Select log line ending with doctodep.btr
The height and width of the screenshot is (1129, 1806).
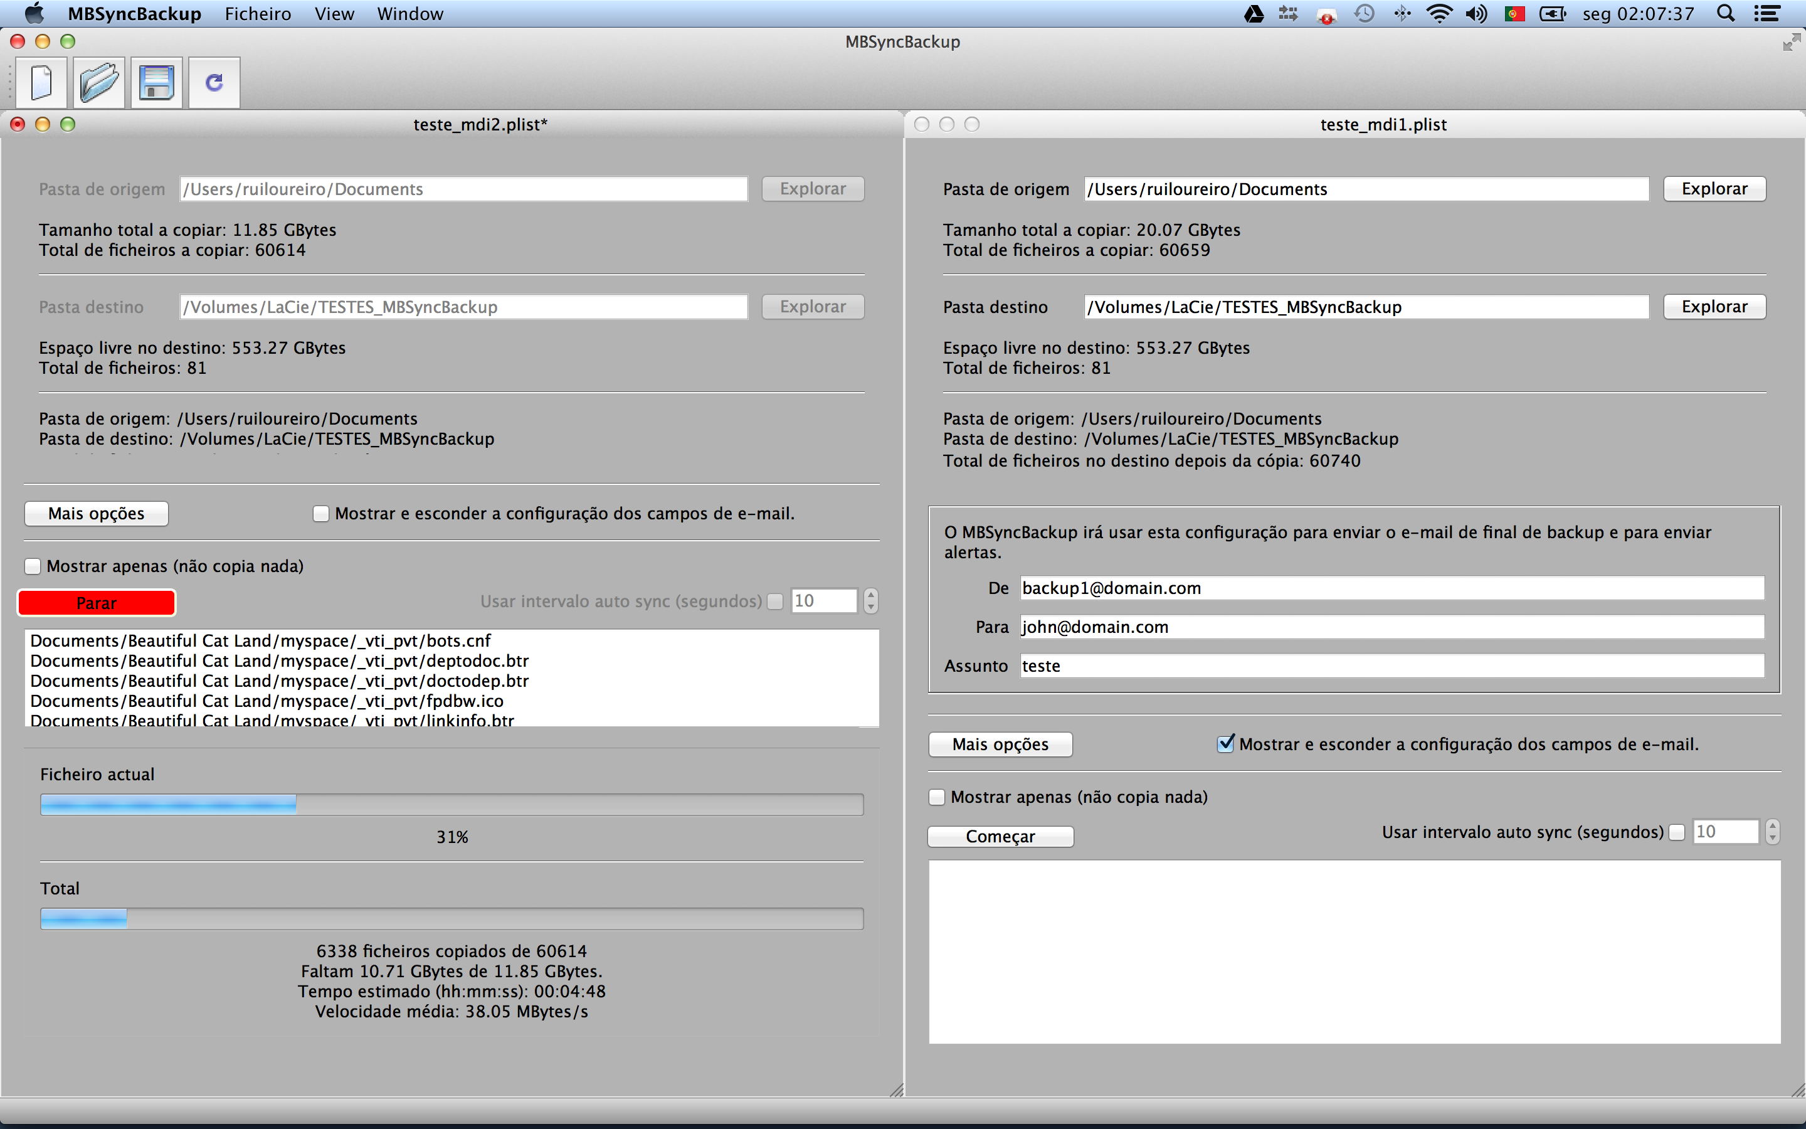(x=279, y=681)
